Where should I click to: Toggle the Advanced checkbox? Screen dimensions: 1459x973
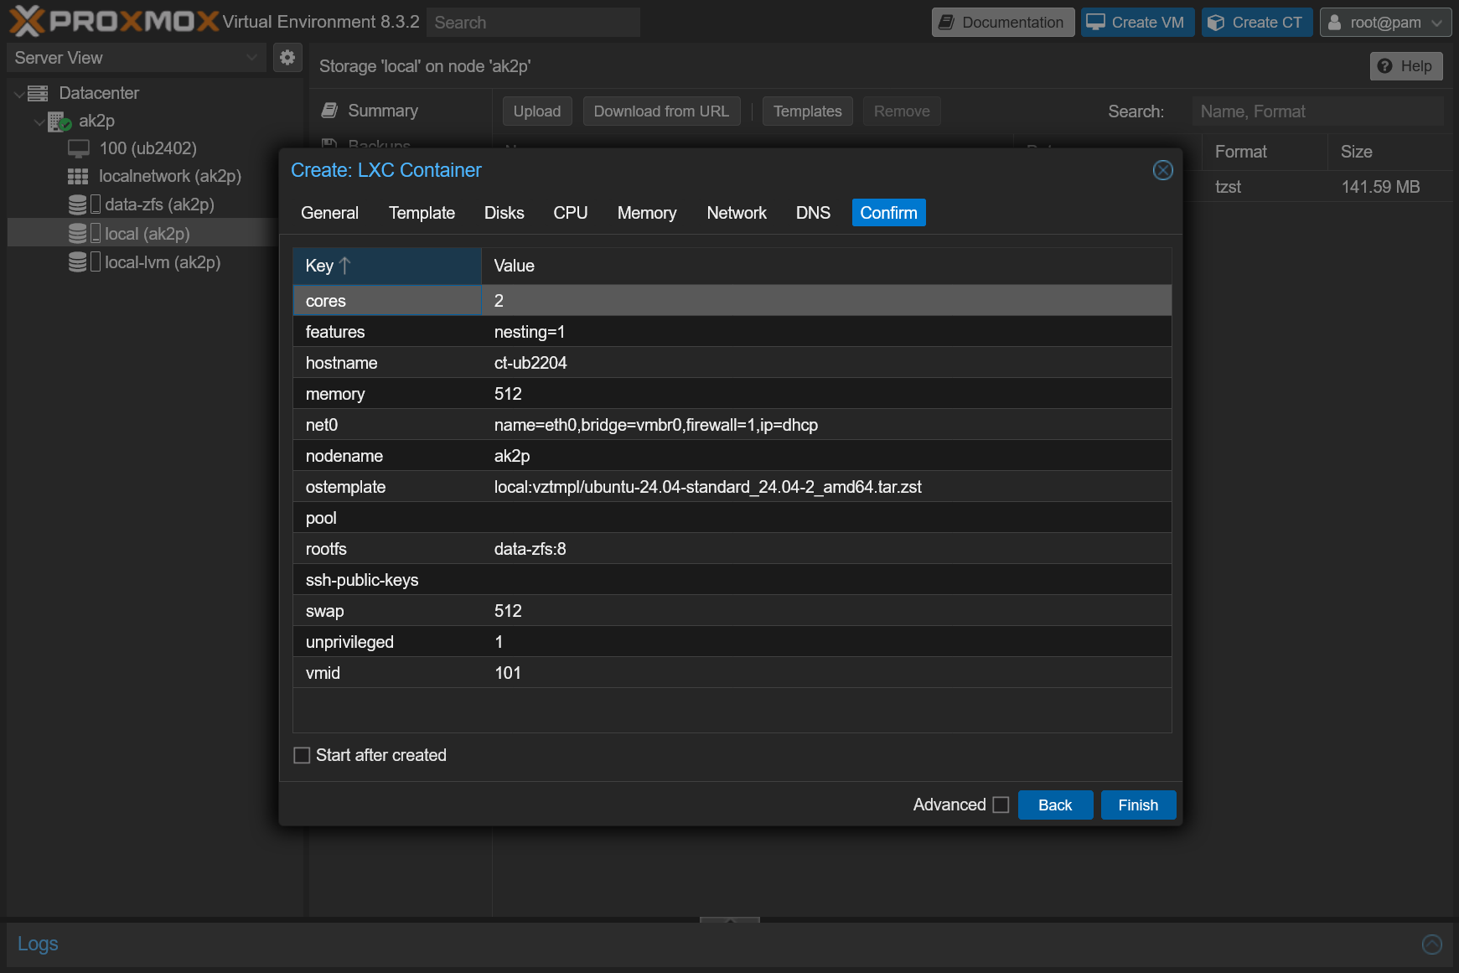[1001, 805]
